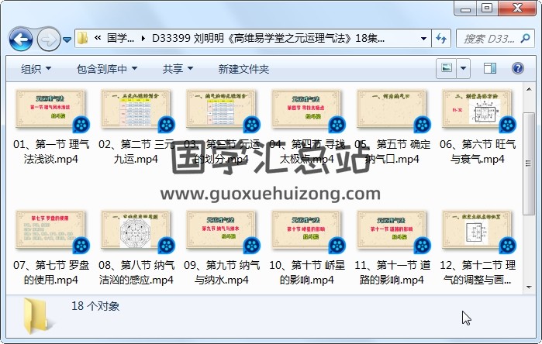Select the D33399 刘明明 folder breadcrumb
This screenshot has height=344, width=542.
pos(268,38)
